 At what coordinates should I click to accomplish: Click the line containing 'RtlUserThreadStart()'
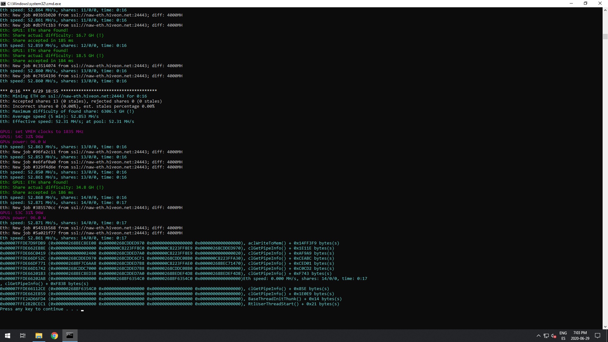170,304
